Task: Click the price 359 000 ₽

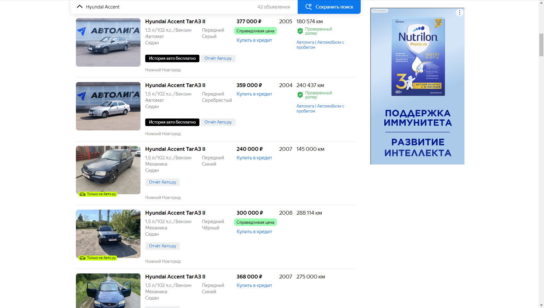Action: pyautogui.click(x=249, y=85)
